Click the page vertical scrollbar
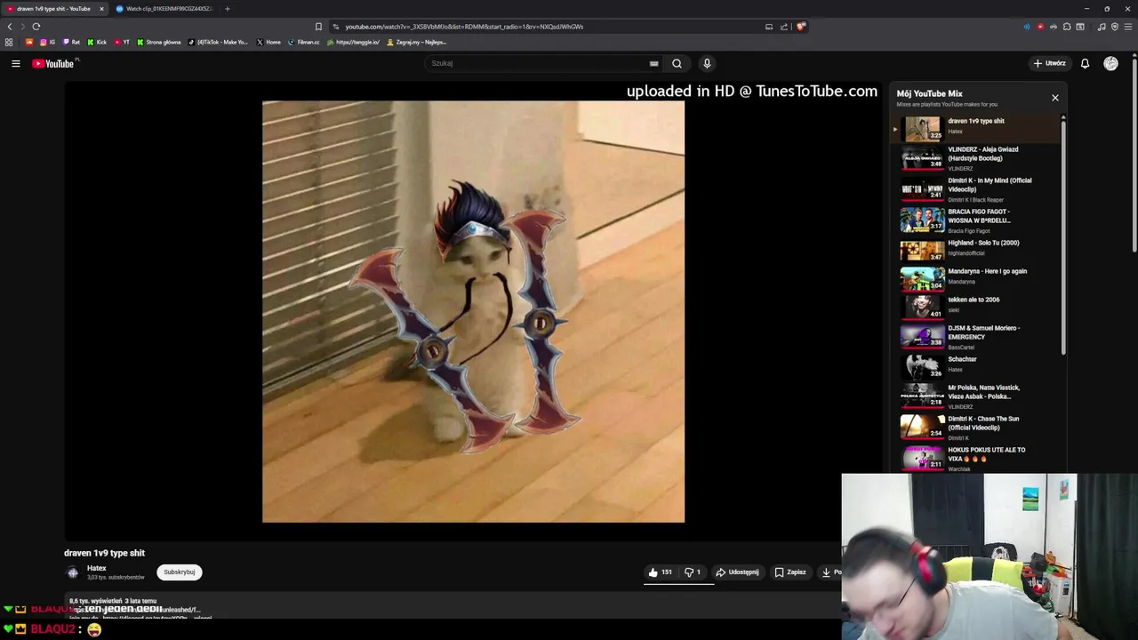This screenshot has width=1138, height=640. coord(1134,156)
